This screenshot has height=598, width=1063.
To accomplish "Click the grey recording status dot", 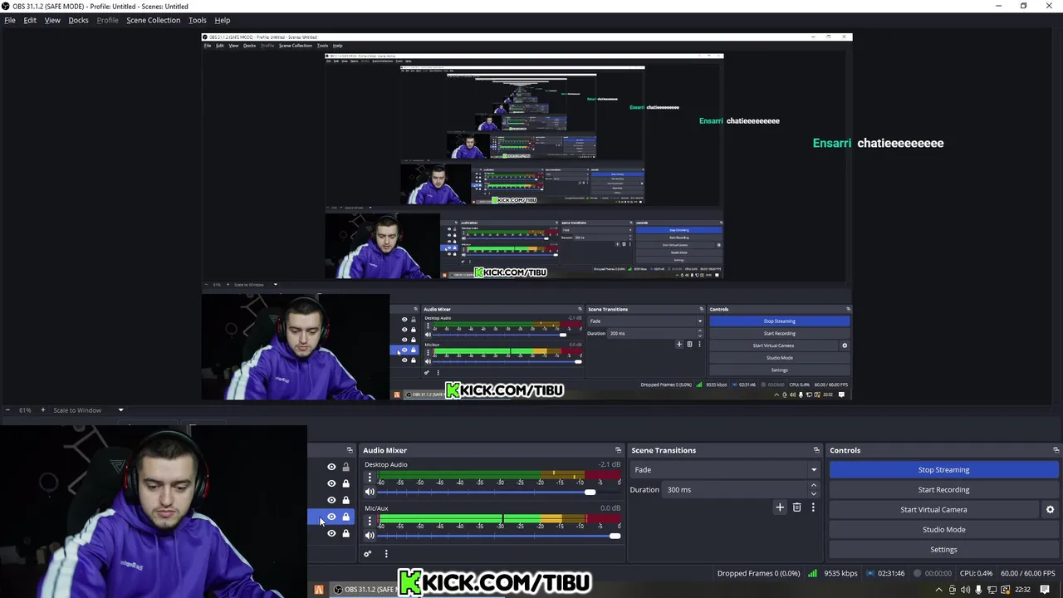I will click(x=918, y=573).
